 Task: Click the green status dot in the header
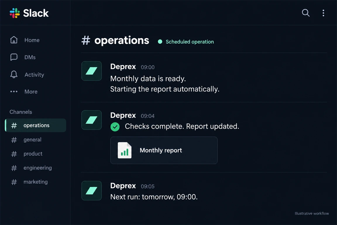click(160, 42)
